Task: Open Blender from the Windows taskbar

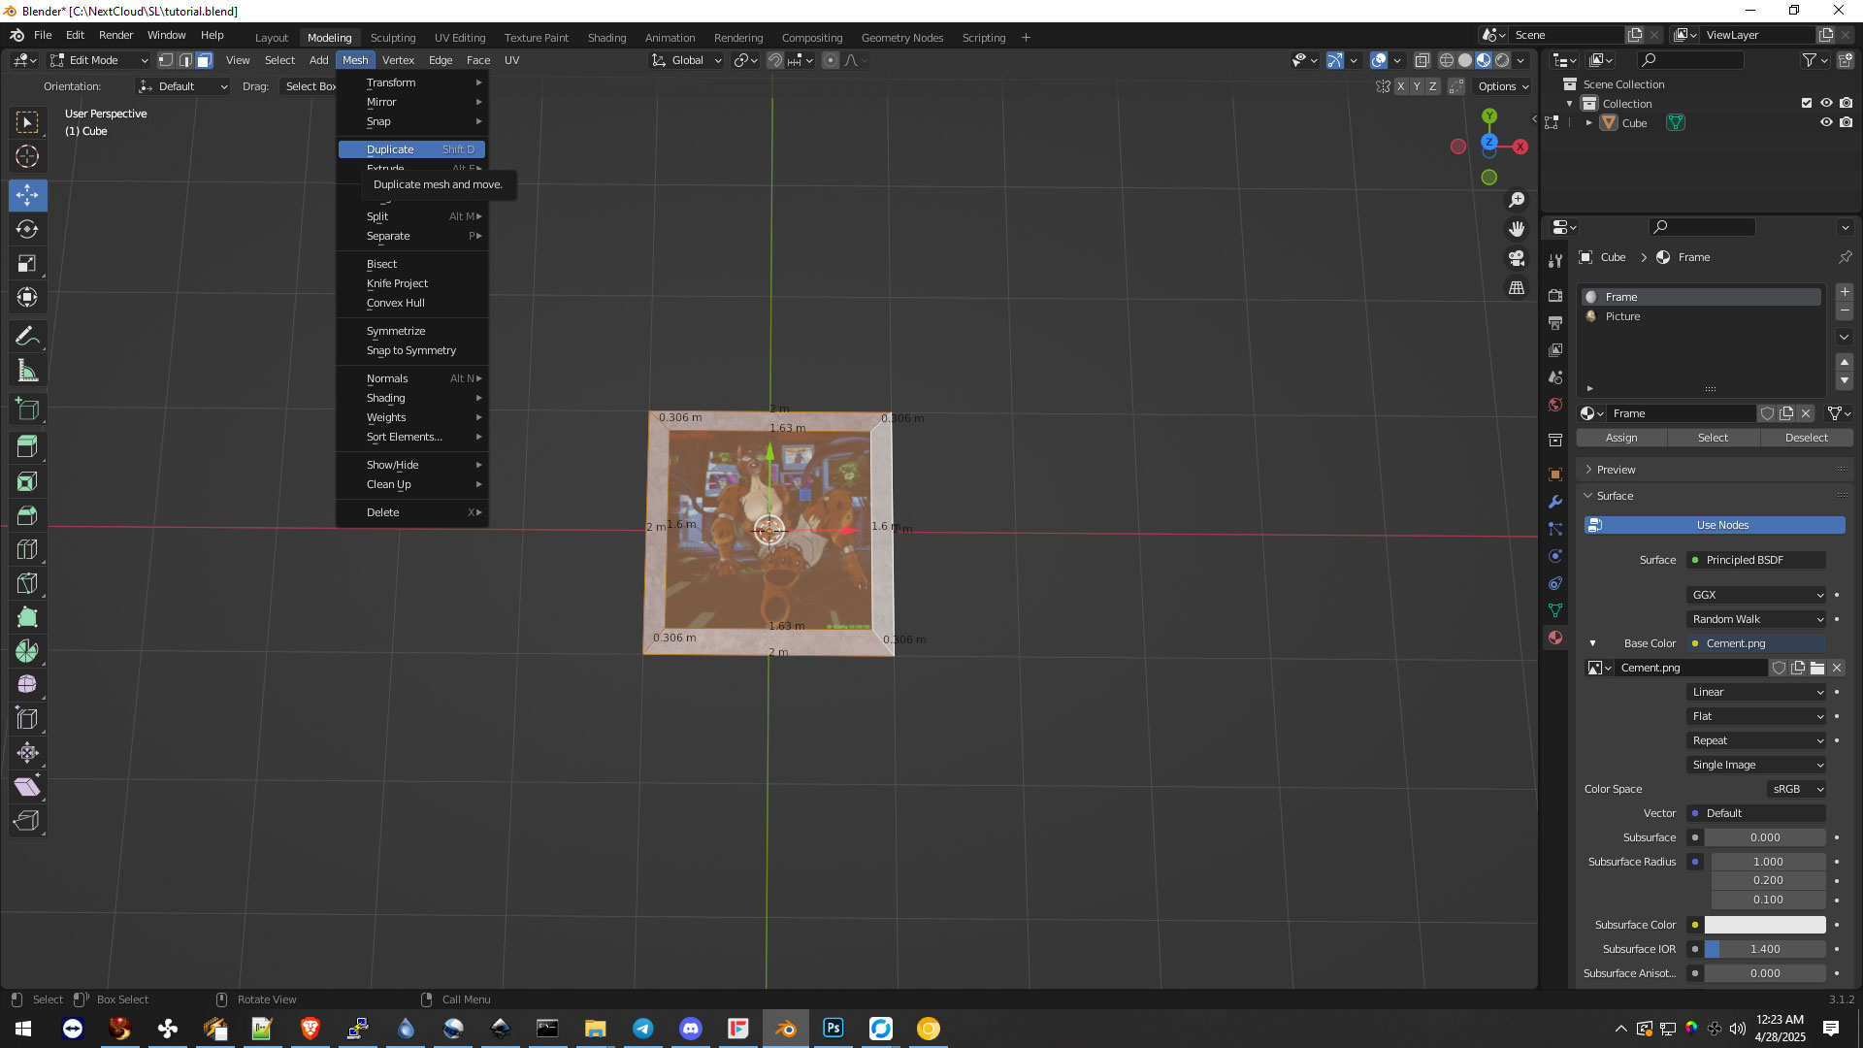Action: click(x=786, y=1029)
